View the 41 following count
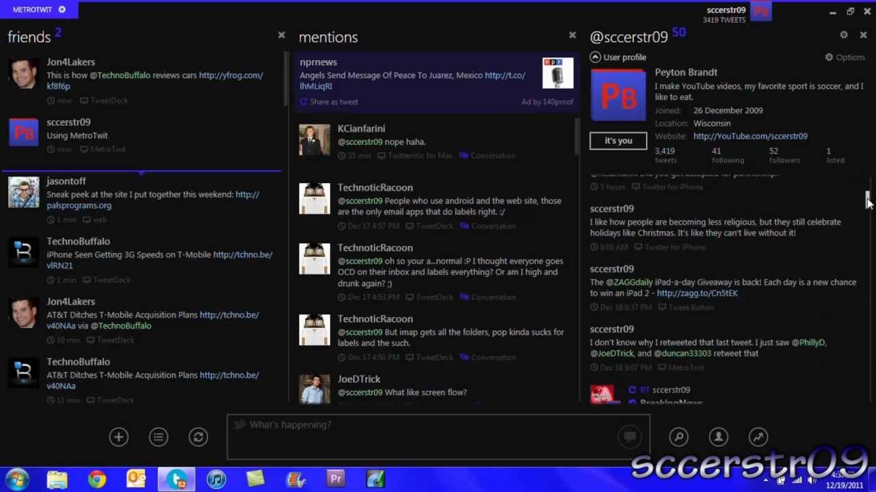This screenshot has width=876, height=492. coord(727,155)
